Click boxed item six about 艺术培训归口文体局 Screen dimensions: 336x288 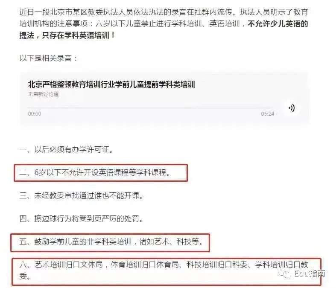coord(167,272)
